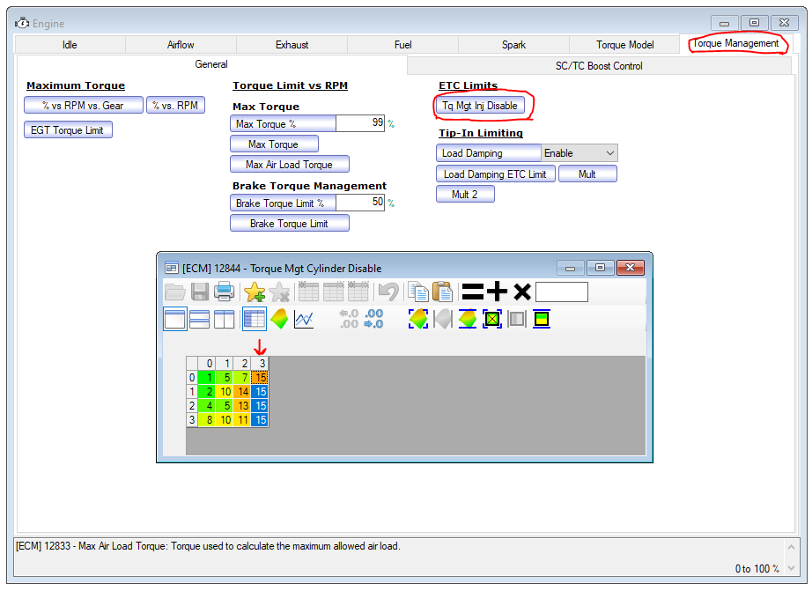Open the Max Air Load Torque table
This screenshot has height=591, width=812.
pyautogui.click(x=290, y=164)
